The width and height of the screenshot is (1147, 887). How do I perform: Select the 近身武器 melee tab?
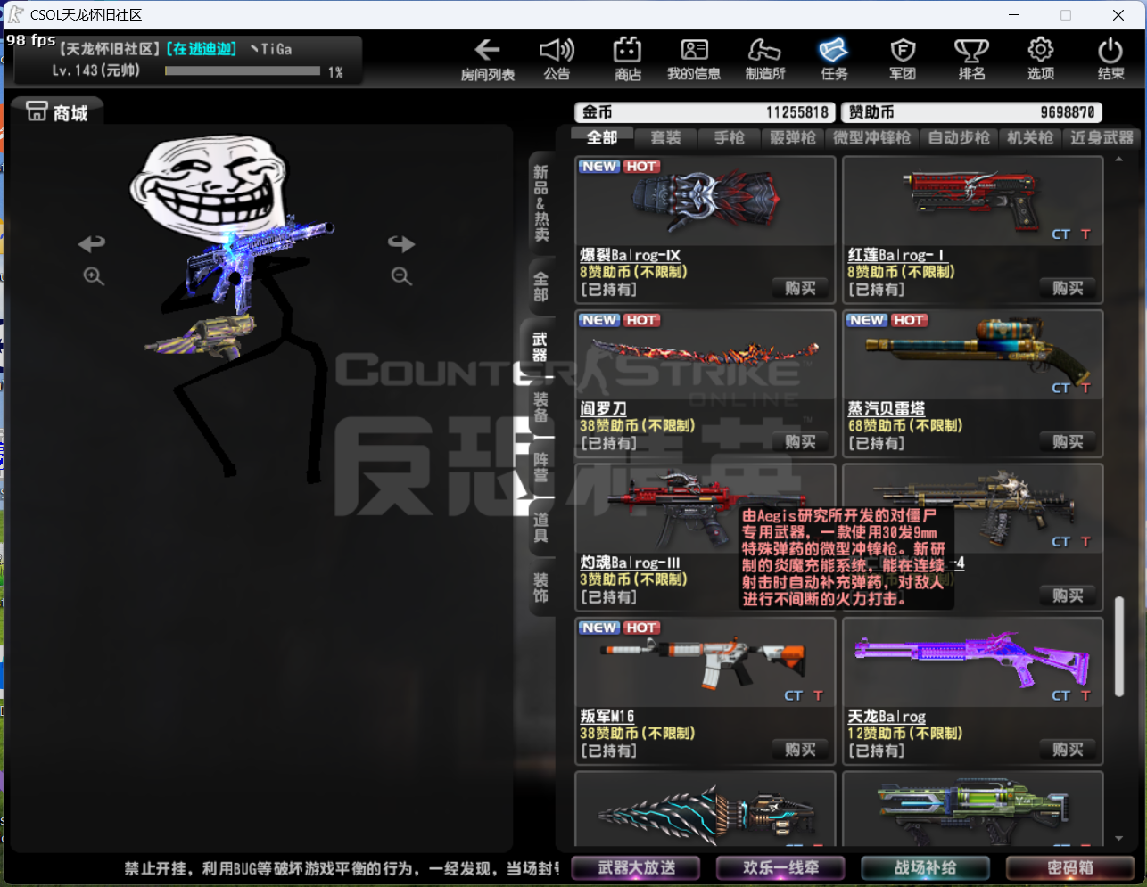point(1102,137)
